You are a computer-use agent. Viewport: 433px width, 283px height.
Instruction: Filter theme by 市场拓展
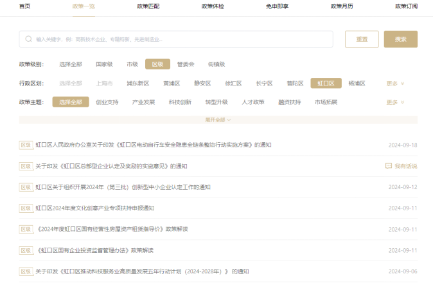pos(326,102)
